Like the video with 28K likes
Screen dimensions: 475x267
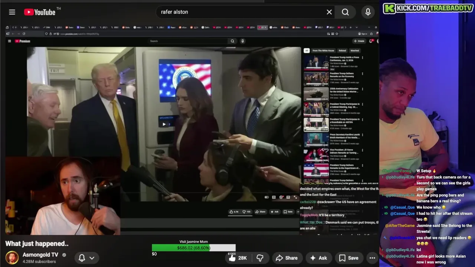click(238, 258)
